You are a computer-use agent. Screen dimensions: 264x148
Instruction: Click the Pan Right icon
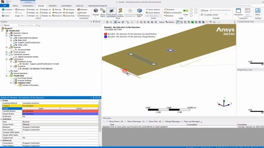[x=64, y=13]
